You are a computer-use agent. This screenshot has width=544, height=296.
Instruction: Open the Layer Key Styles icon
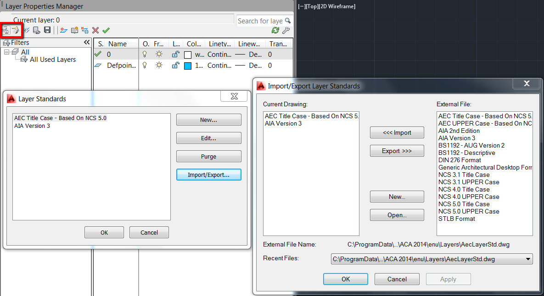[16, 30]
